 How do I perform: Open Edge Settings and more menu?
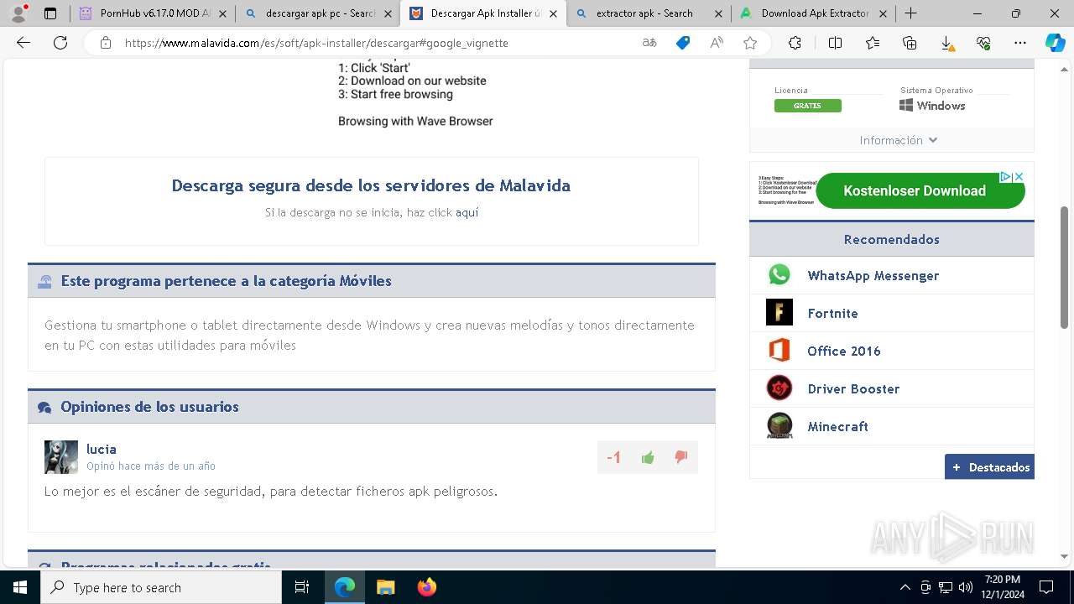point(1020,43)
